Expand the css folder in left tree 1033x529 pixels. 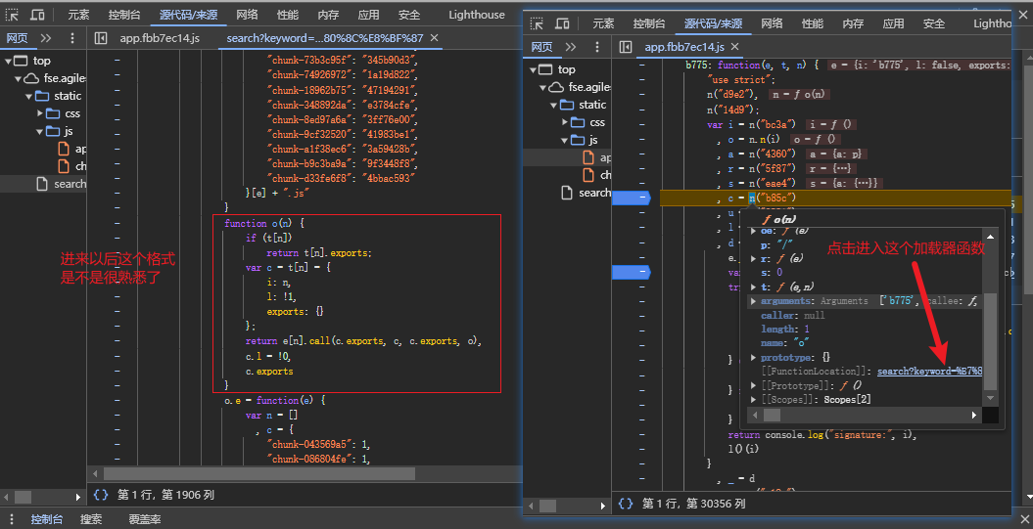(x=40, y=113)
